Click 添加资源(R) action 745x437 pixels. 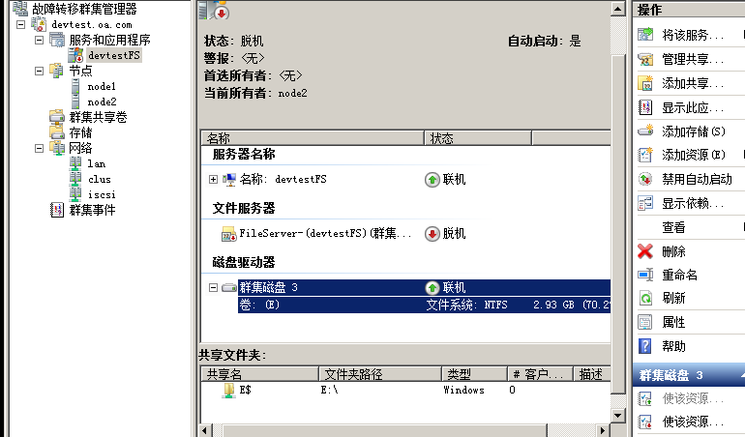tap(694, 155)
